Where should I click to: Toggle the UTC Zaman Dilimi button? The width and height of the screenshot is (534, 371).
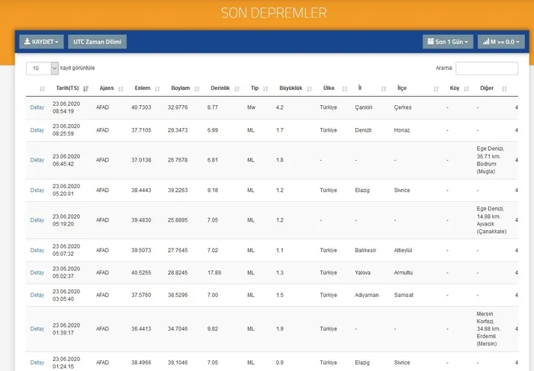pos(97,42)
